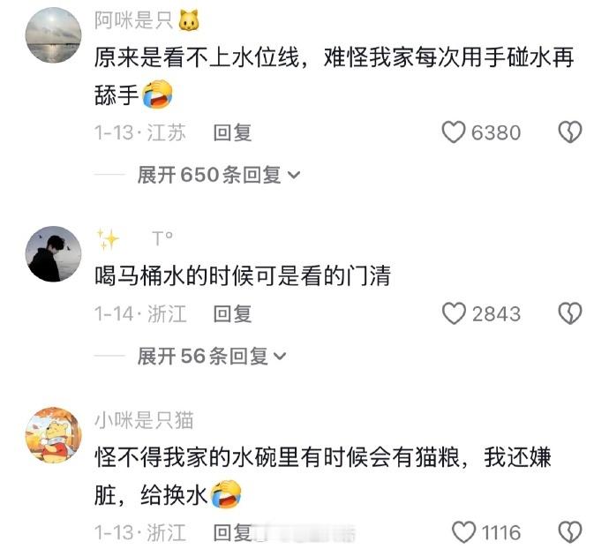The height and width of the screenshot is (549, 609).
Task: Dislike the comment from 江苏
Action: pyautogui.click(x=570, y=132)
